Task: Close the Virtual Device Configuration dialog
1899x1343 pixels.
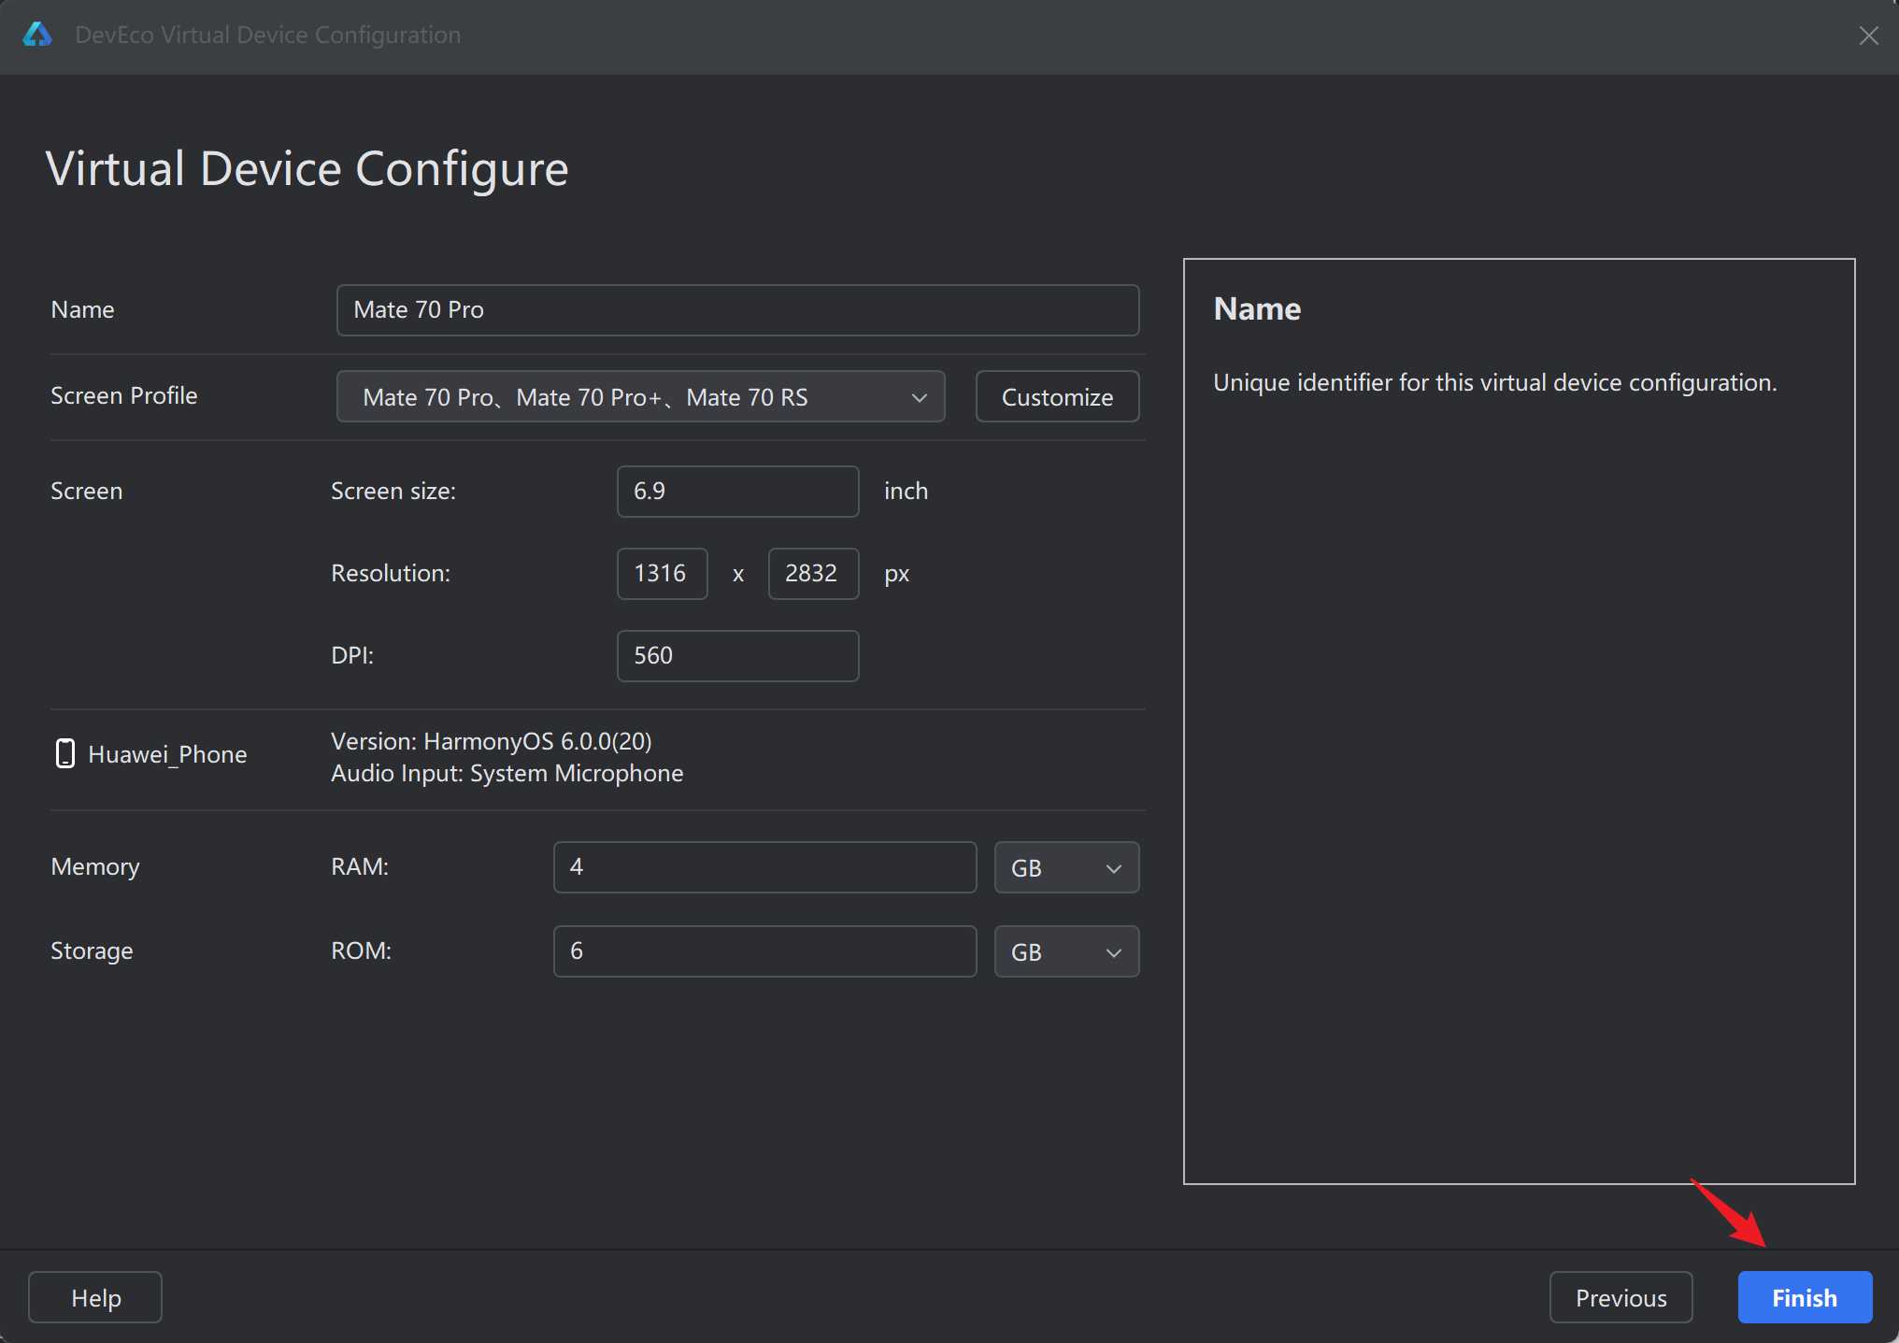Action: pos(1868,36)
